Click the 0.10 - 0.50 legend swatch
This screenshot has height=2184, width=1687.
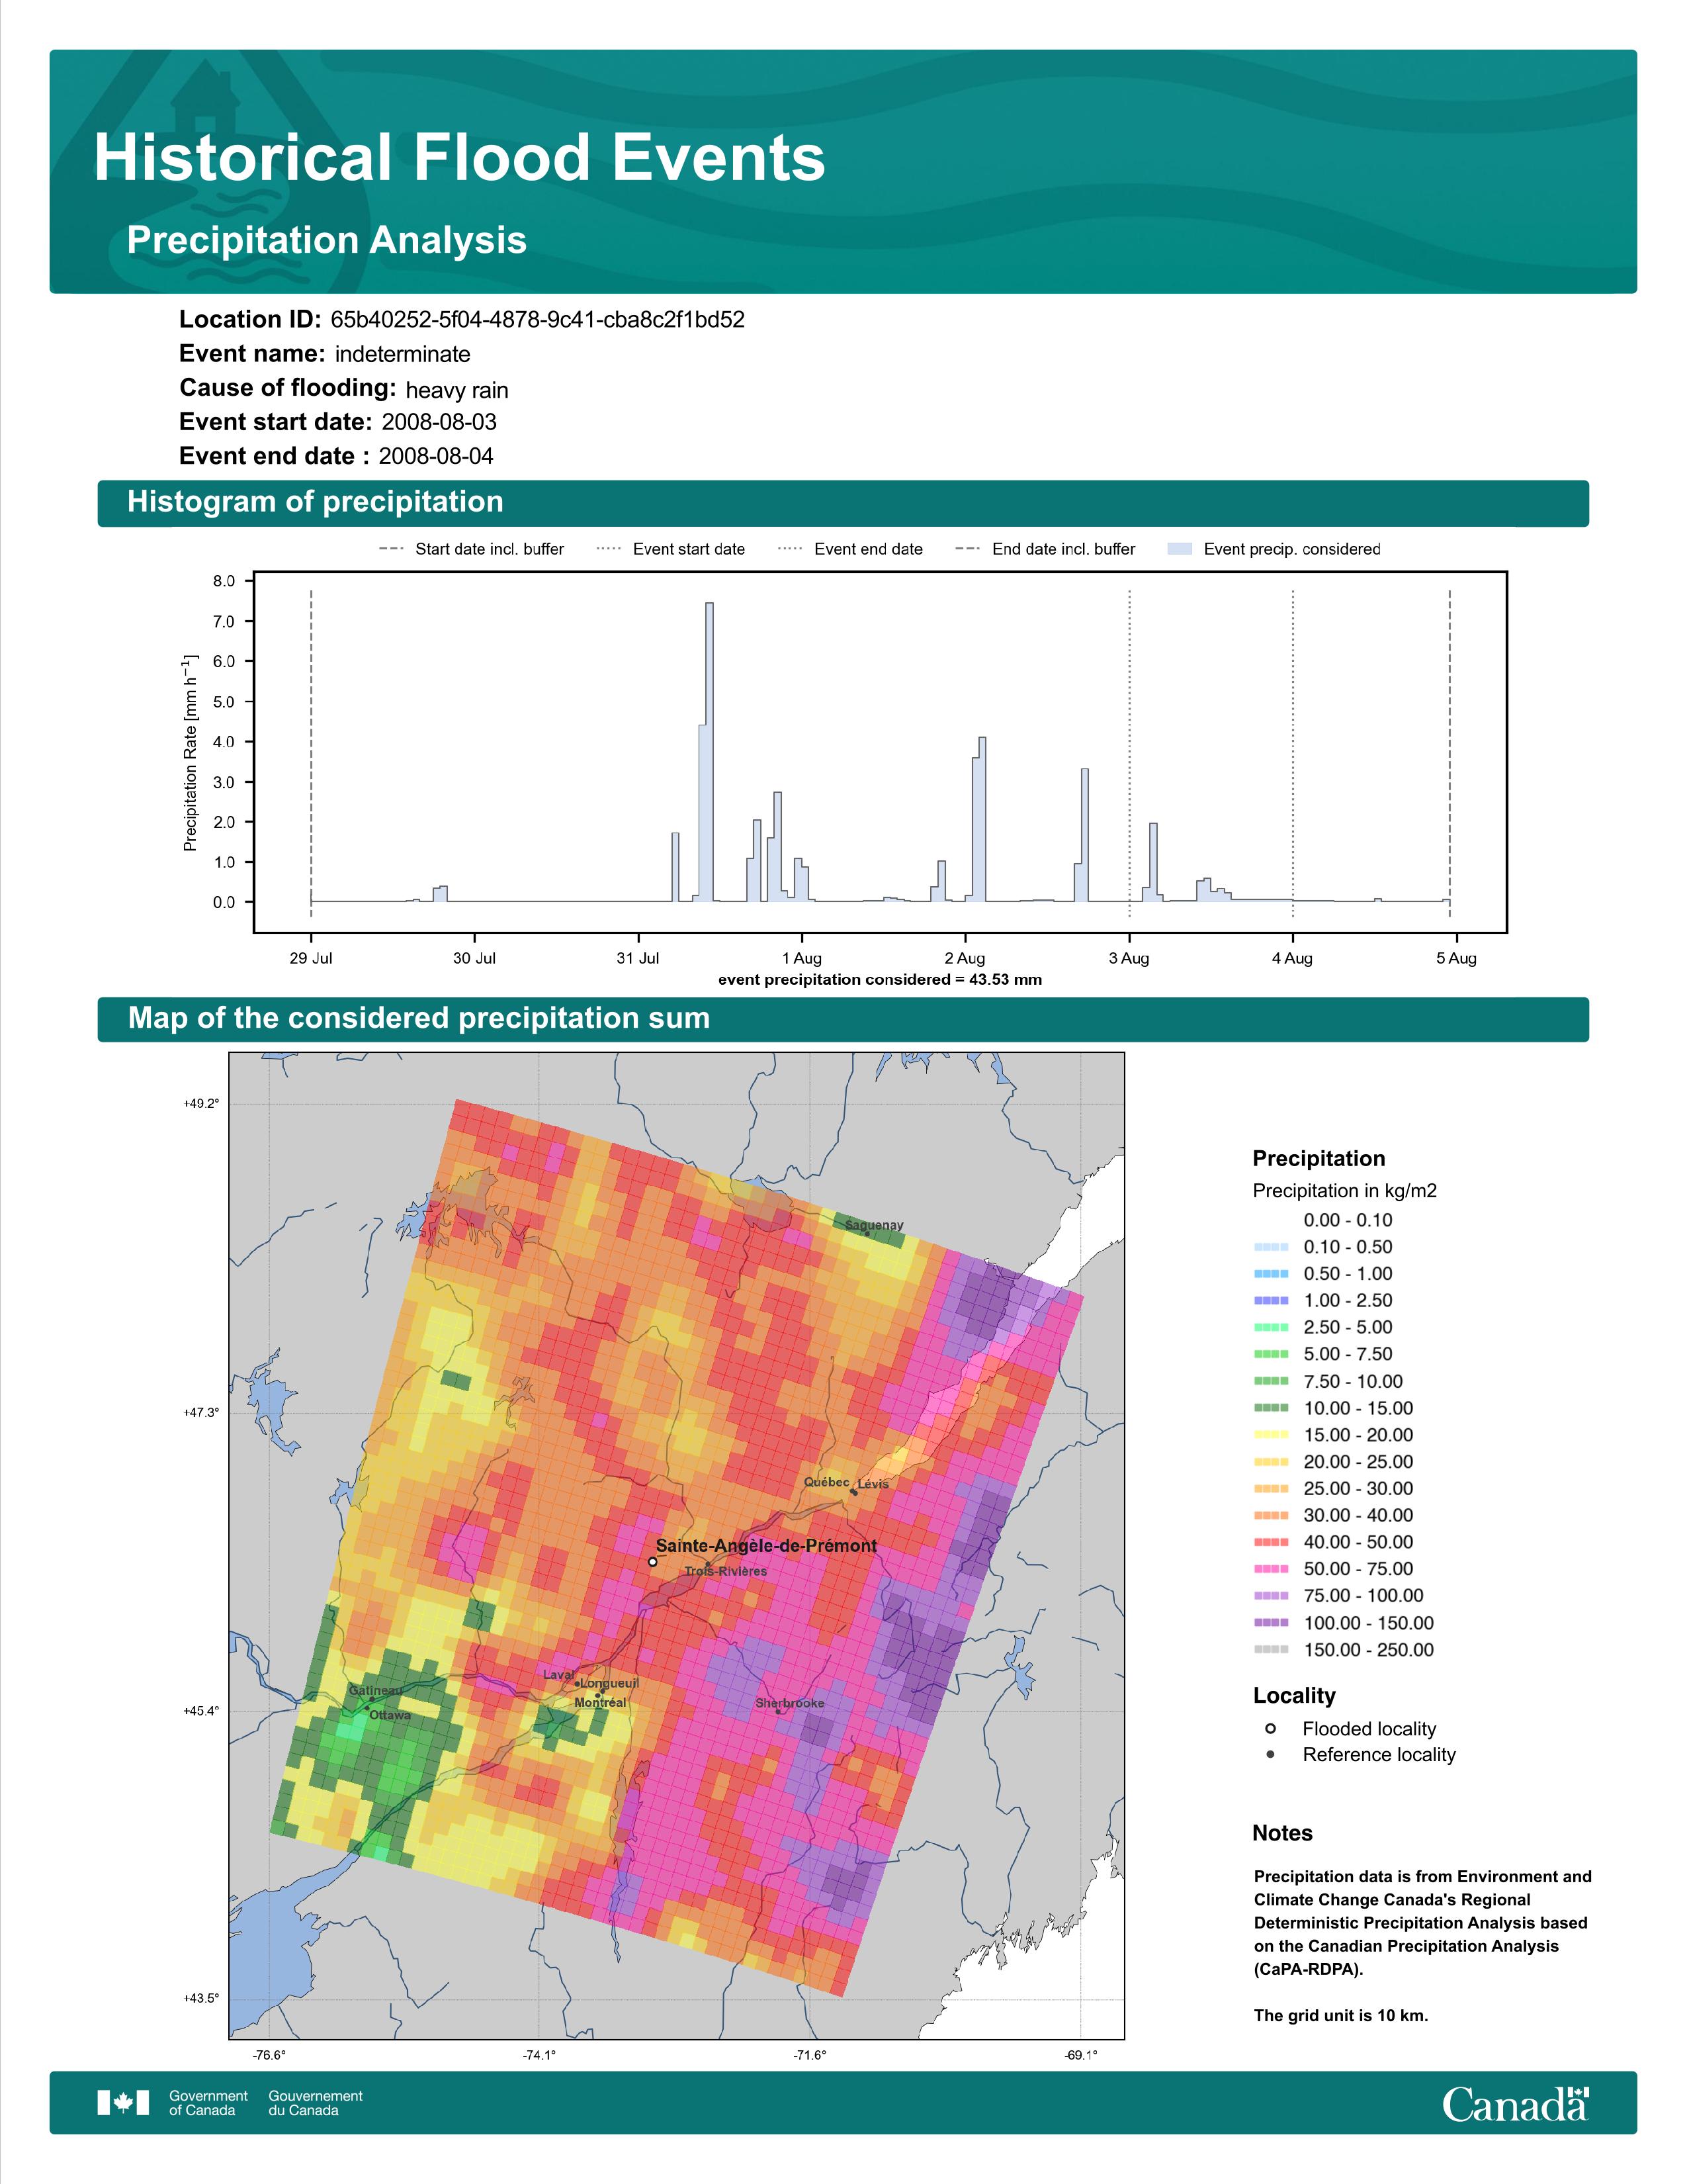tap(1270, 1247)
